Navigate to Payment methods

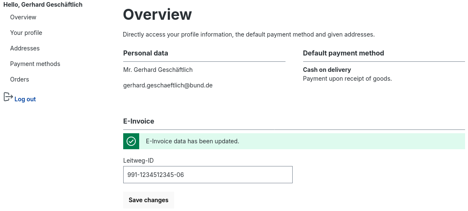35,64
